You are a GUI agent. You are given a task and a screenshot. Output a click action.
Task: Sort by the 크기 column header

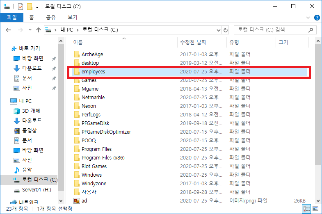tap(283, 42)
